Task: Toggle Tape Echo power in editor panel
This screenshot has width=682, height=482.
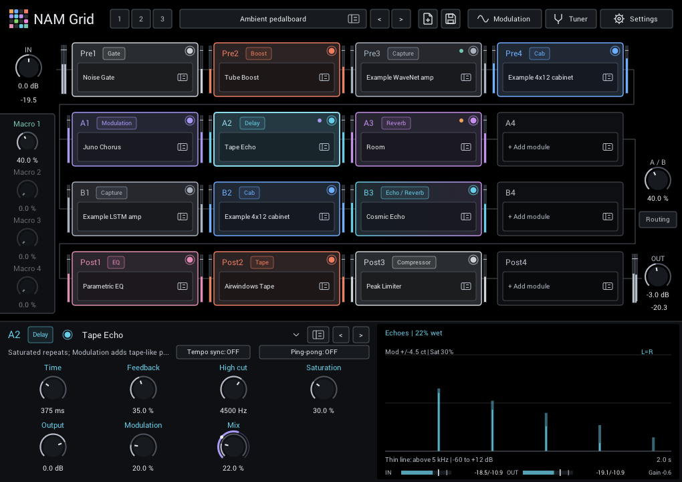Action: (x=68, y=335)
